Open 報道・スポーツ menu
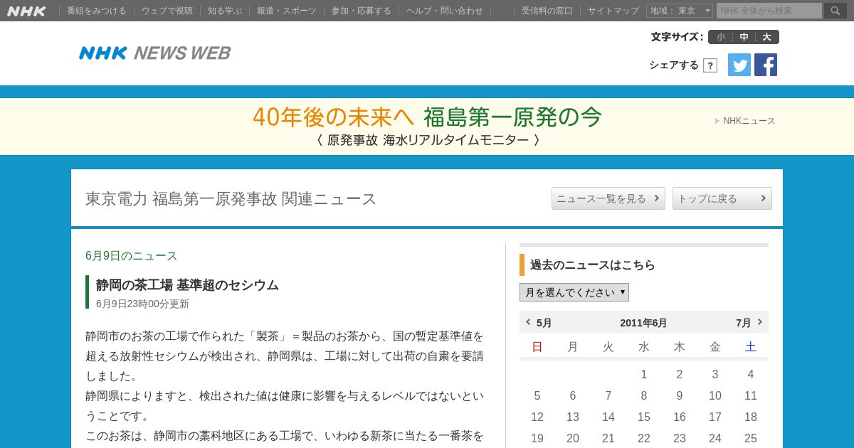 tap(287, 11)
